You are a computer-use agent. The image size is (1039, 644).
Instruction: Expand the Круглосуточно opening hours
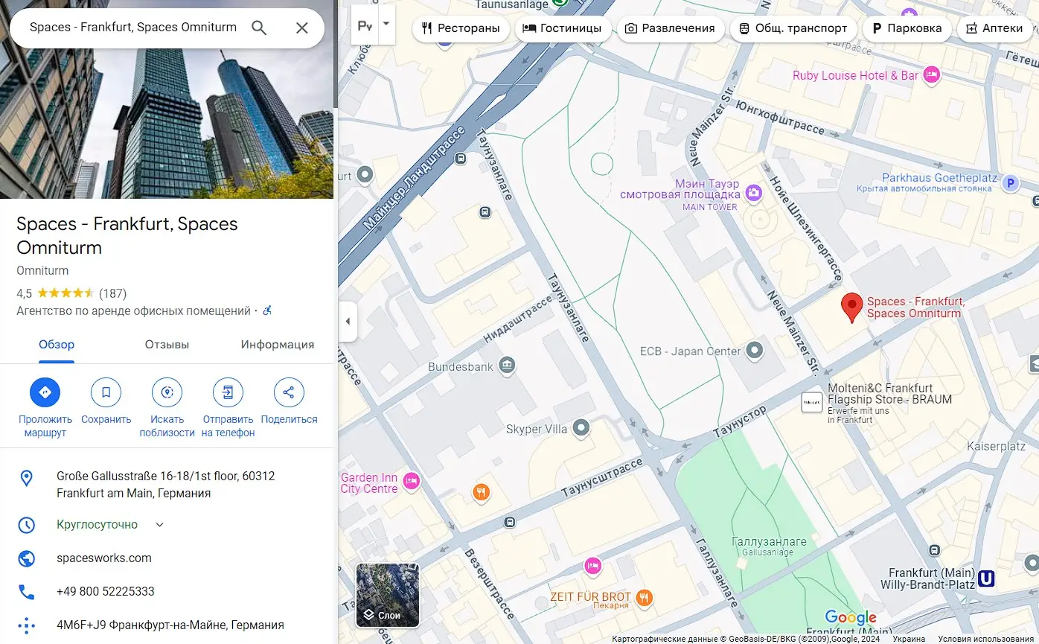click(x=159, y=525)
